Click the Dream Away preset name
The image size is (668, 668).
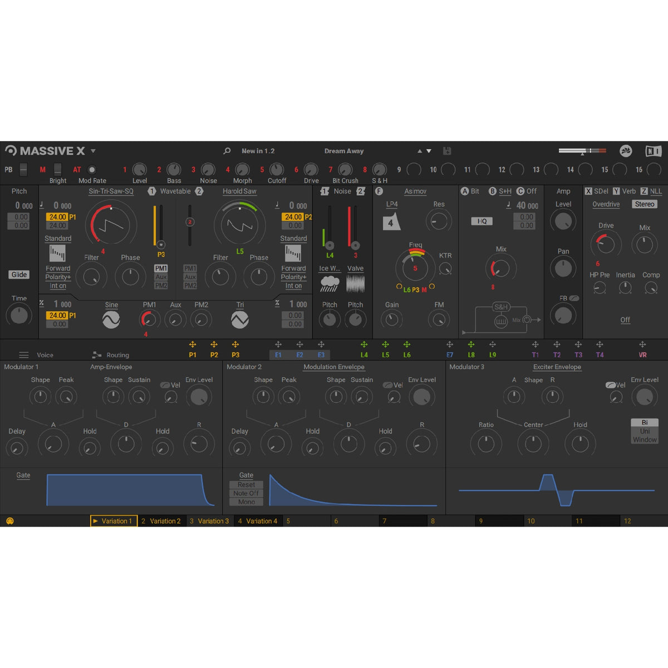pos(344,151)
